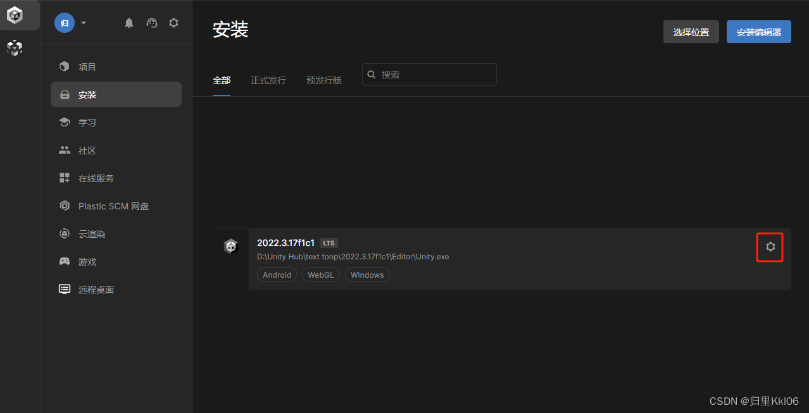Viewport: 809px width, 413px height.
Task: Click the notification bell icon
Action: click(x=129, y=23)
